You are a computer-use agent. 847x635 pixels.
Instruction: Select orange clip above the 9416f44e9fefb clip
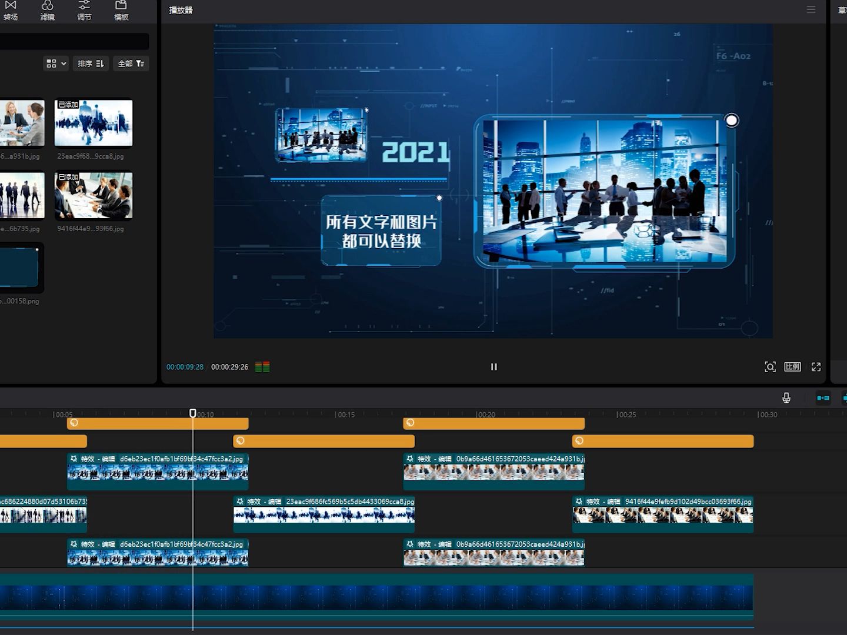tap(663, 441)
